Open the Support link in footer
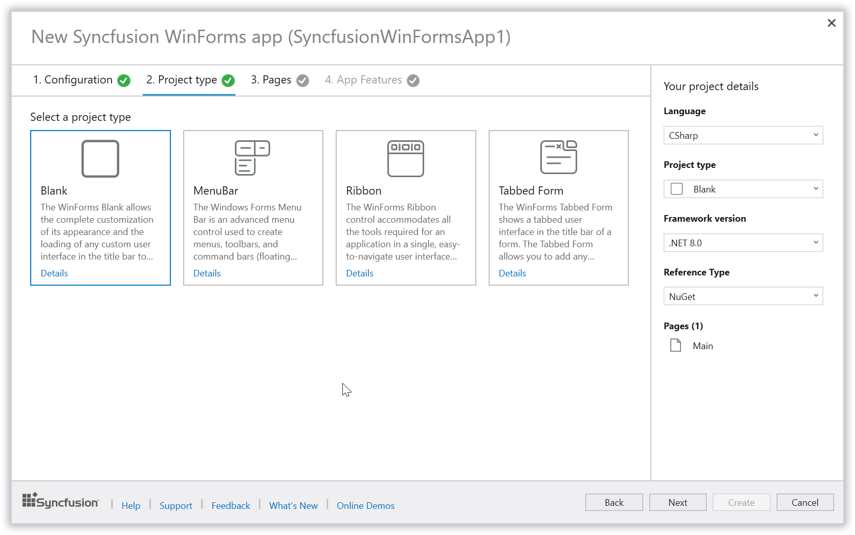Screen dimensions: 855x535 click(x=176, y=505)
